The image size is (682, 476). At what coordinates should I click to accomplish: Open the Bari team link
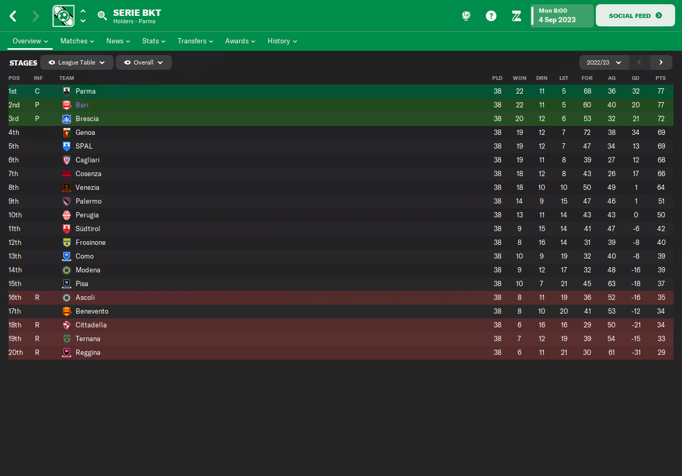82,105
